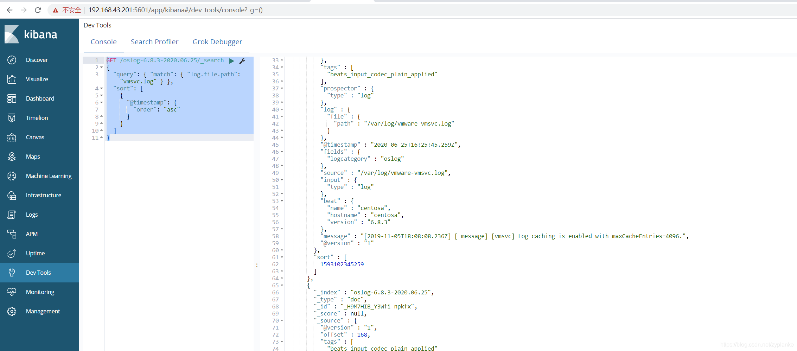Open request options wrench icon
The image size is (797, 351).
click(242, 61)
